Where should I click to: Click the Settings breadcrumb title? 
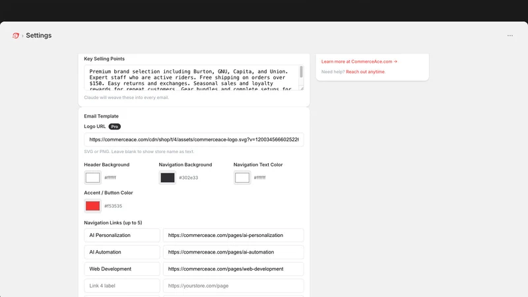pyautogui.click(x=39, y=36)
